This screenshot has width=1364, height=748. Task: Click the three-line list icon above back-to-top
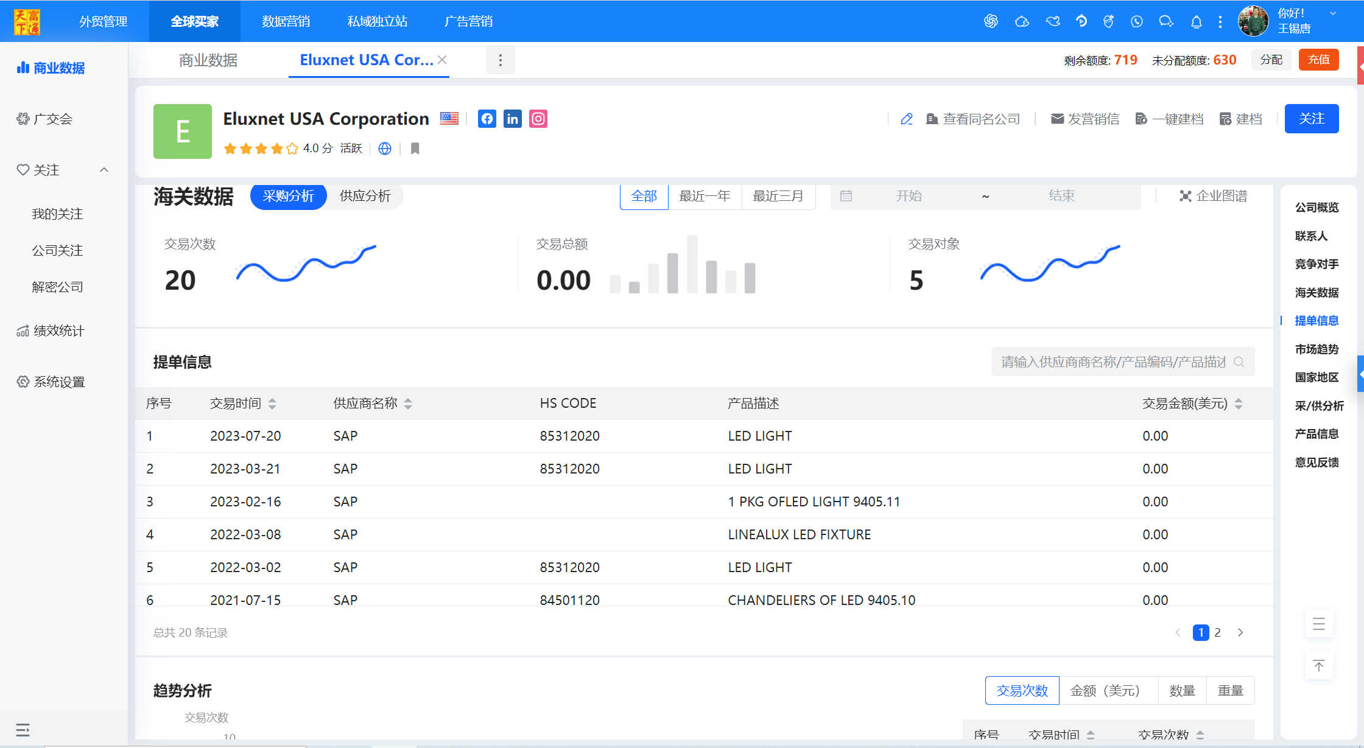pos(1319,624)
